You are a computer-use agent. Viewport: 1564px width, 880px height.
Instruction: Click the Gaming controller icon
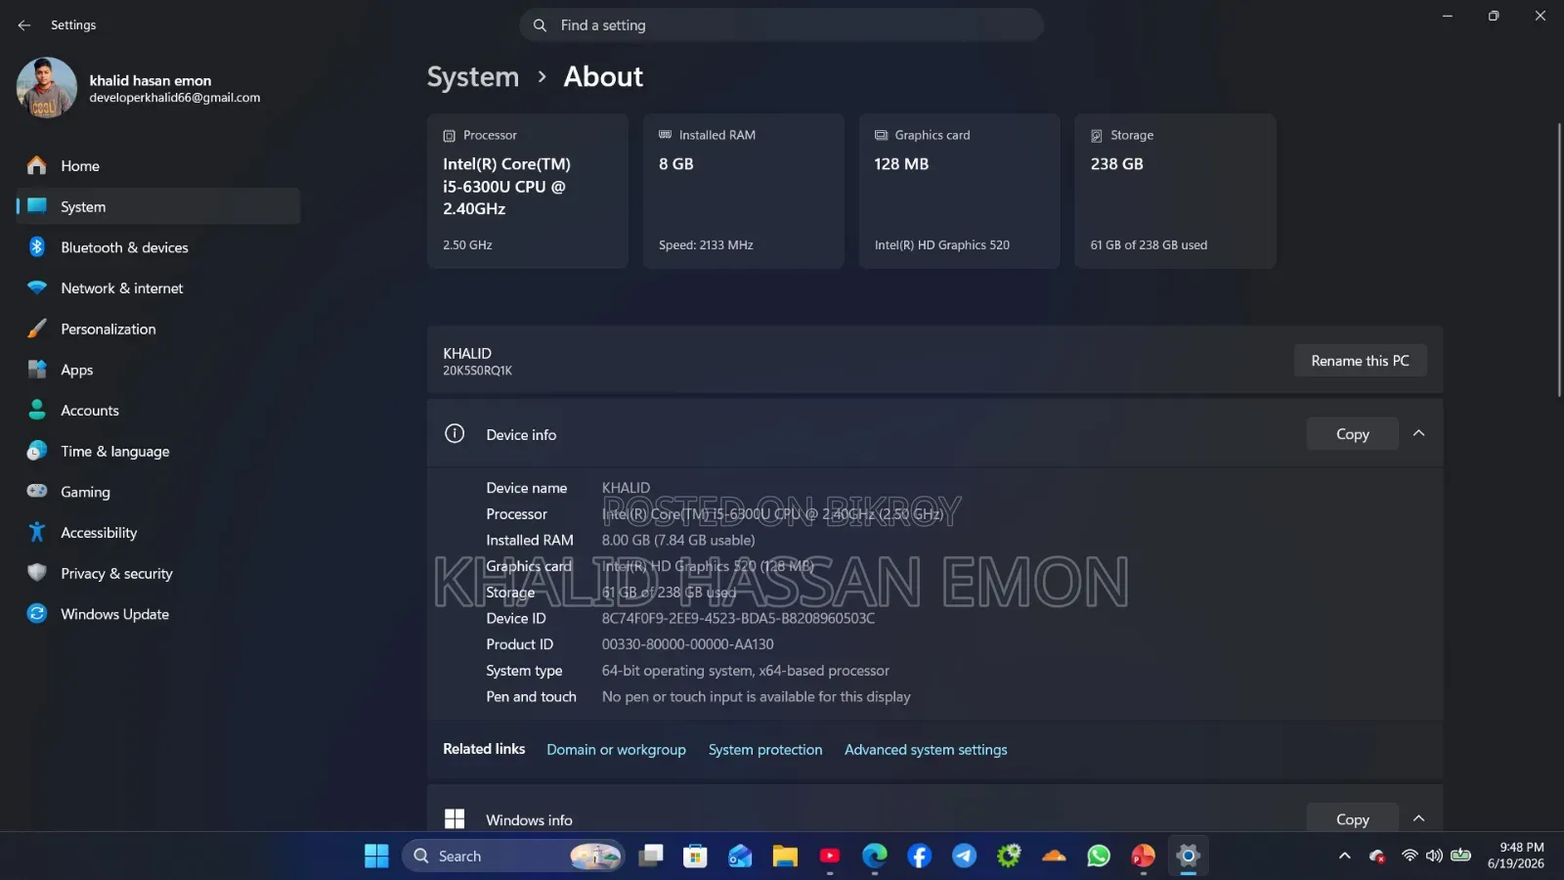point(37,491)
